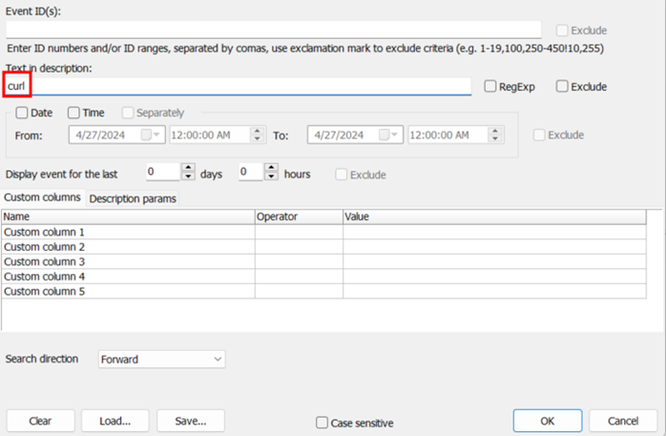Decrease the hours value with down arrow
The width and height of the screenshot is (666, 436).
[x=271, y=176]
